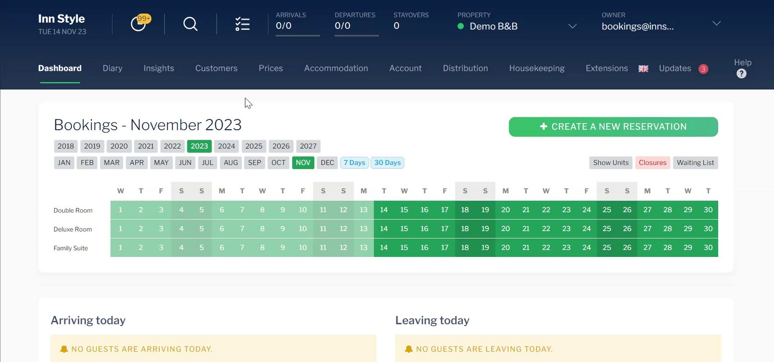This screenshot has width=774, height=362.
Task: Open the notifications icon with 99+ badge
Action: pos(140,23)
